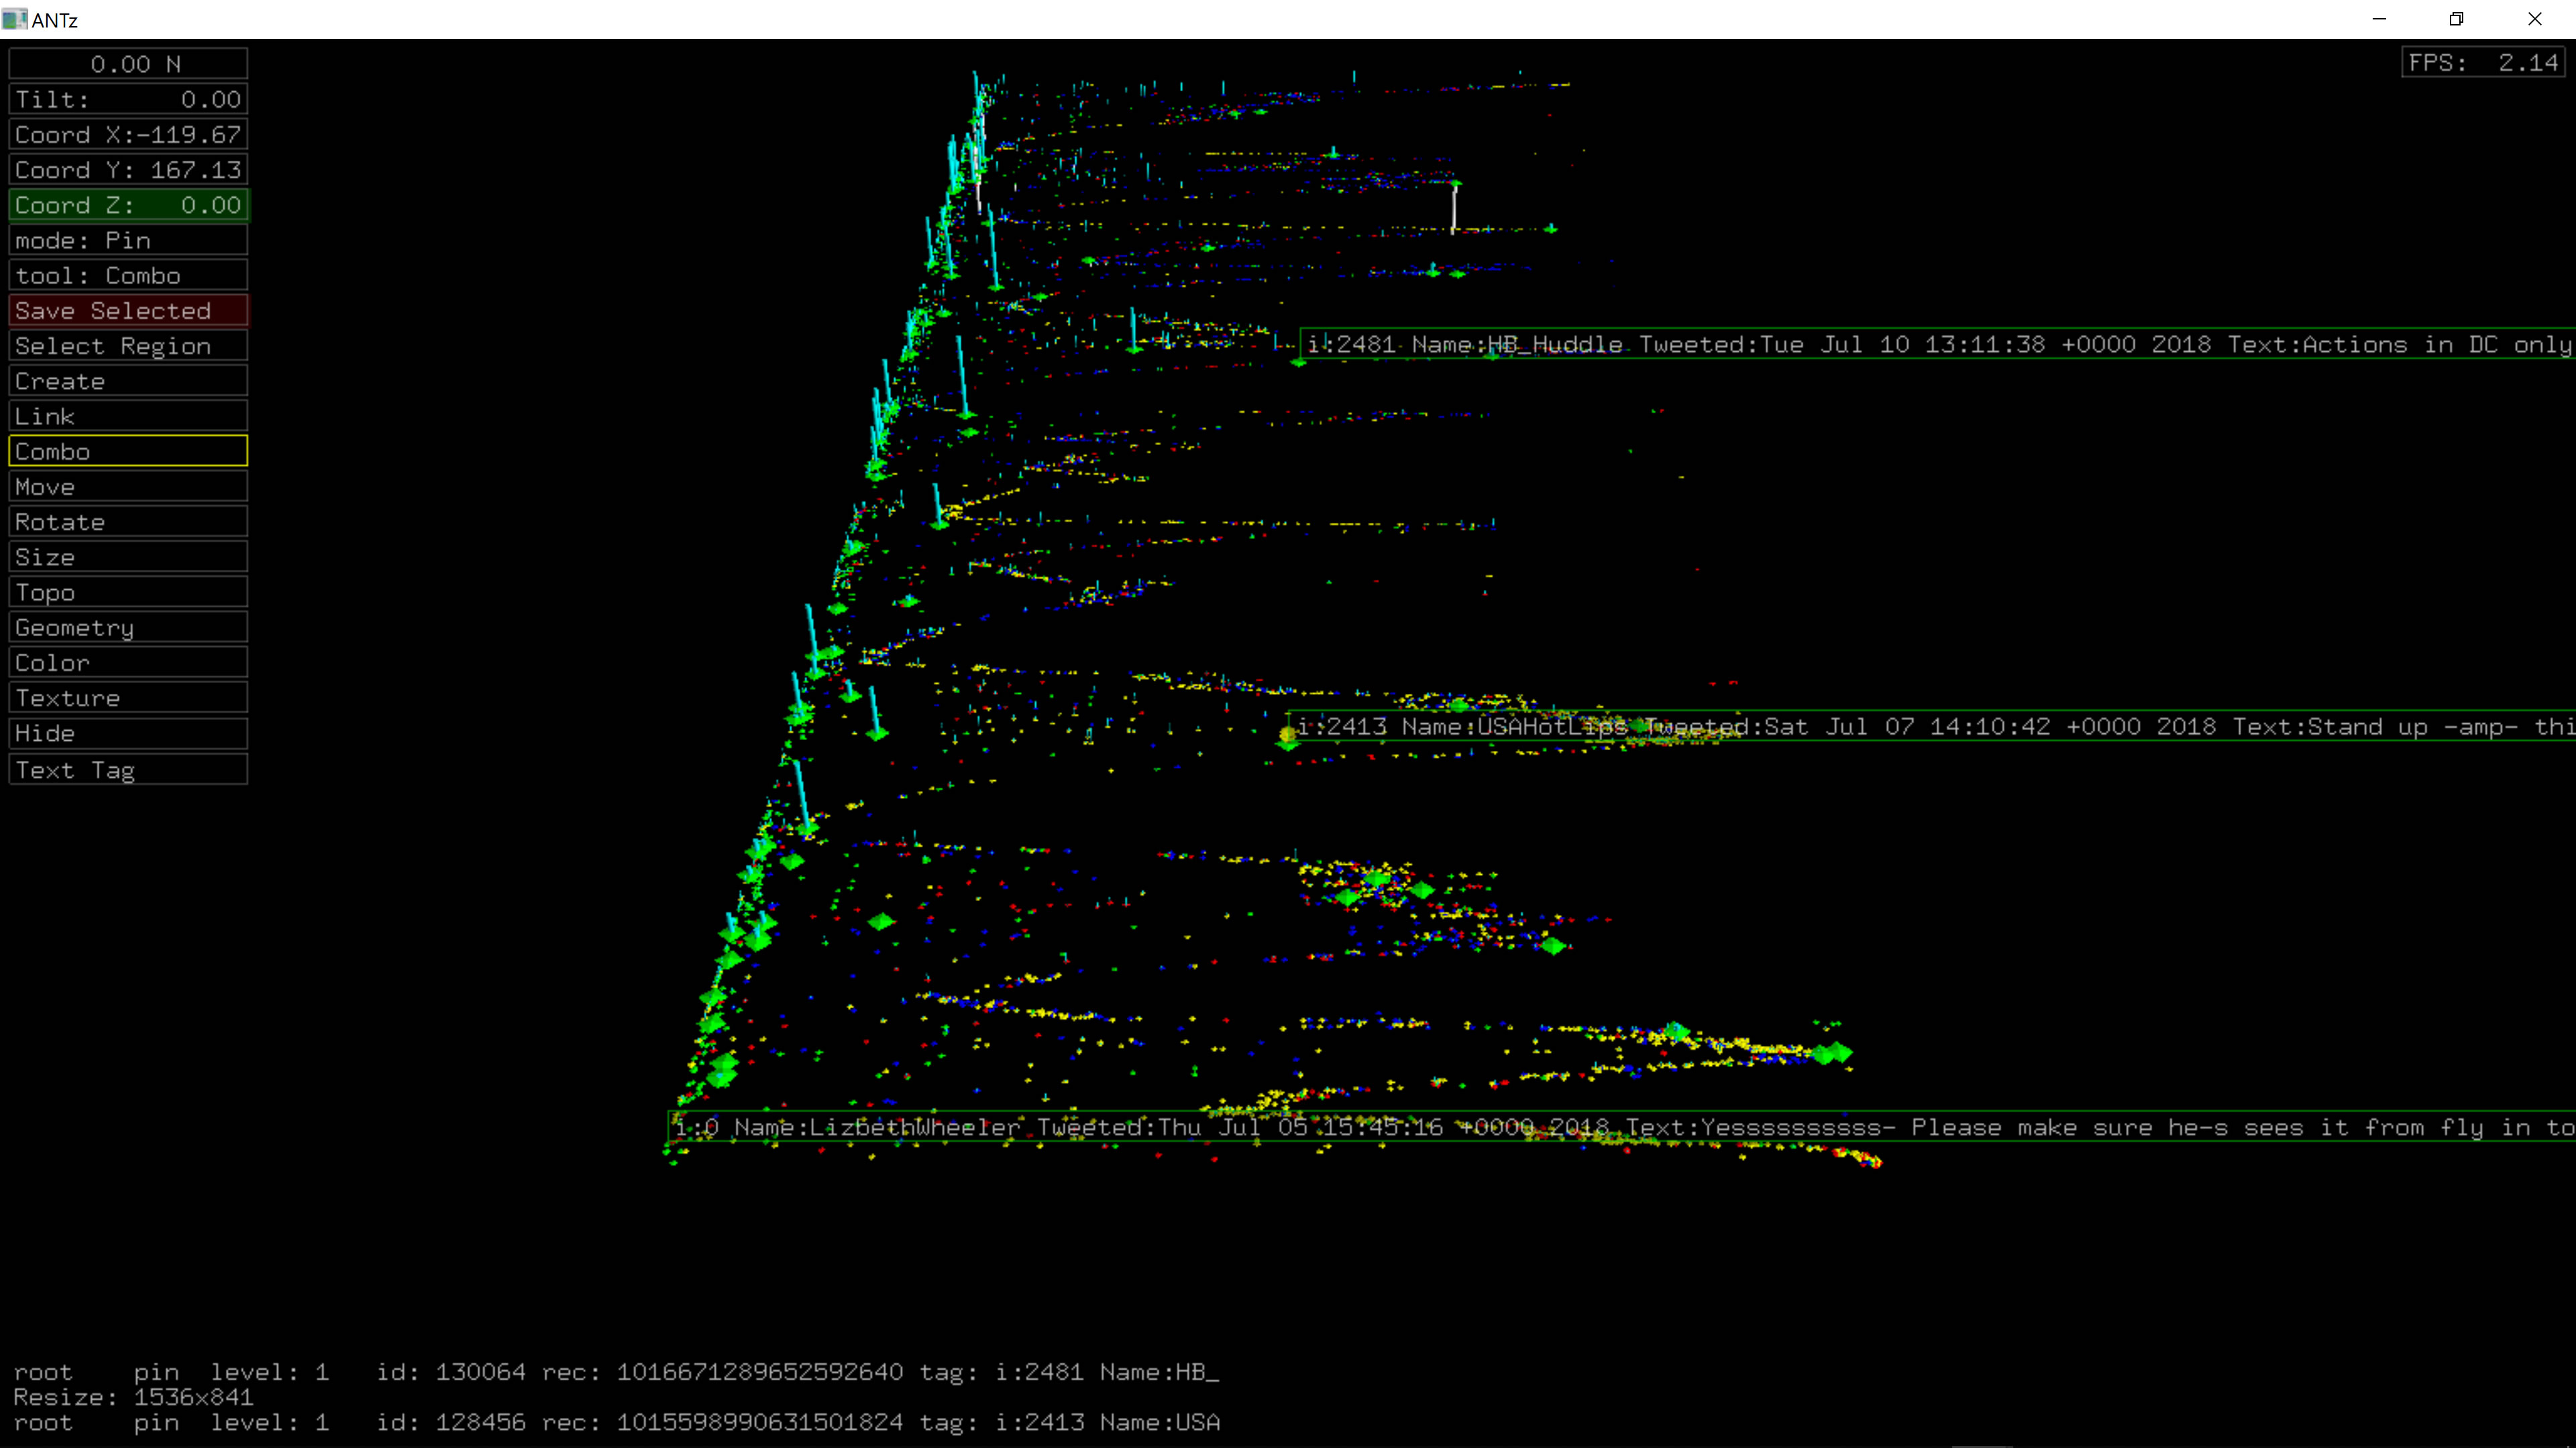Select the Texture tool
This screenshot has height=1448, width=2576.
(128, 699)
